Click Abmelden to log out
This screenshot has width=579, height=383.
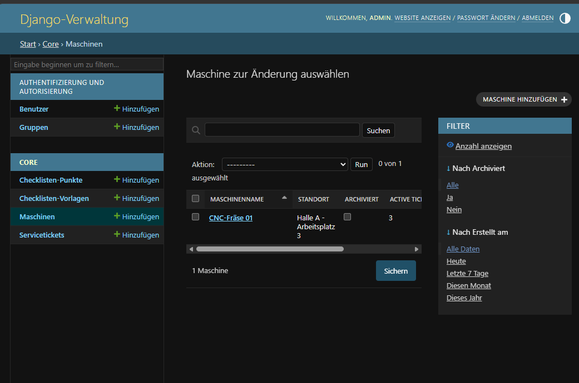click(x=538, y=18)
